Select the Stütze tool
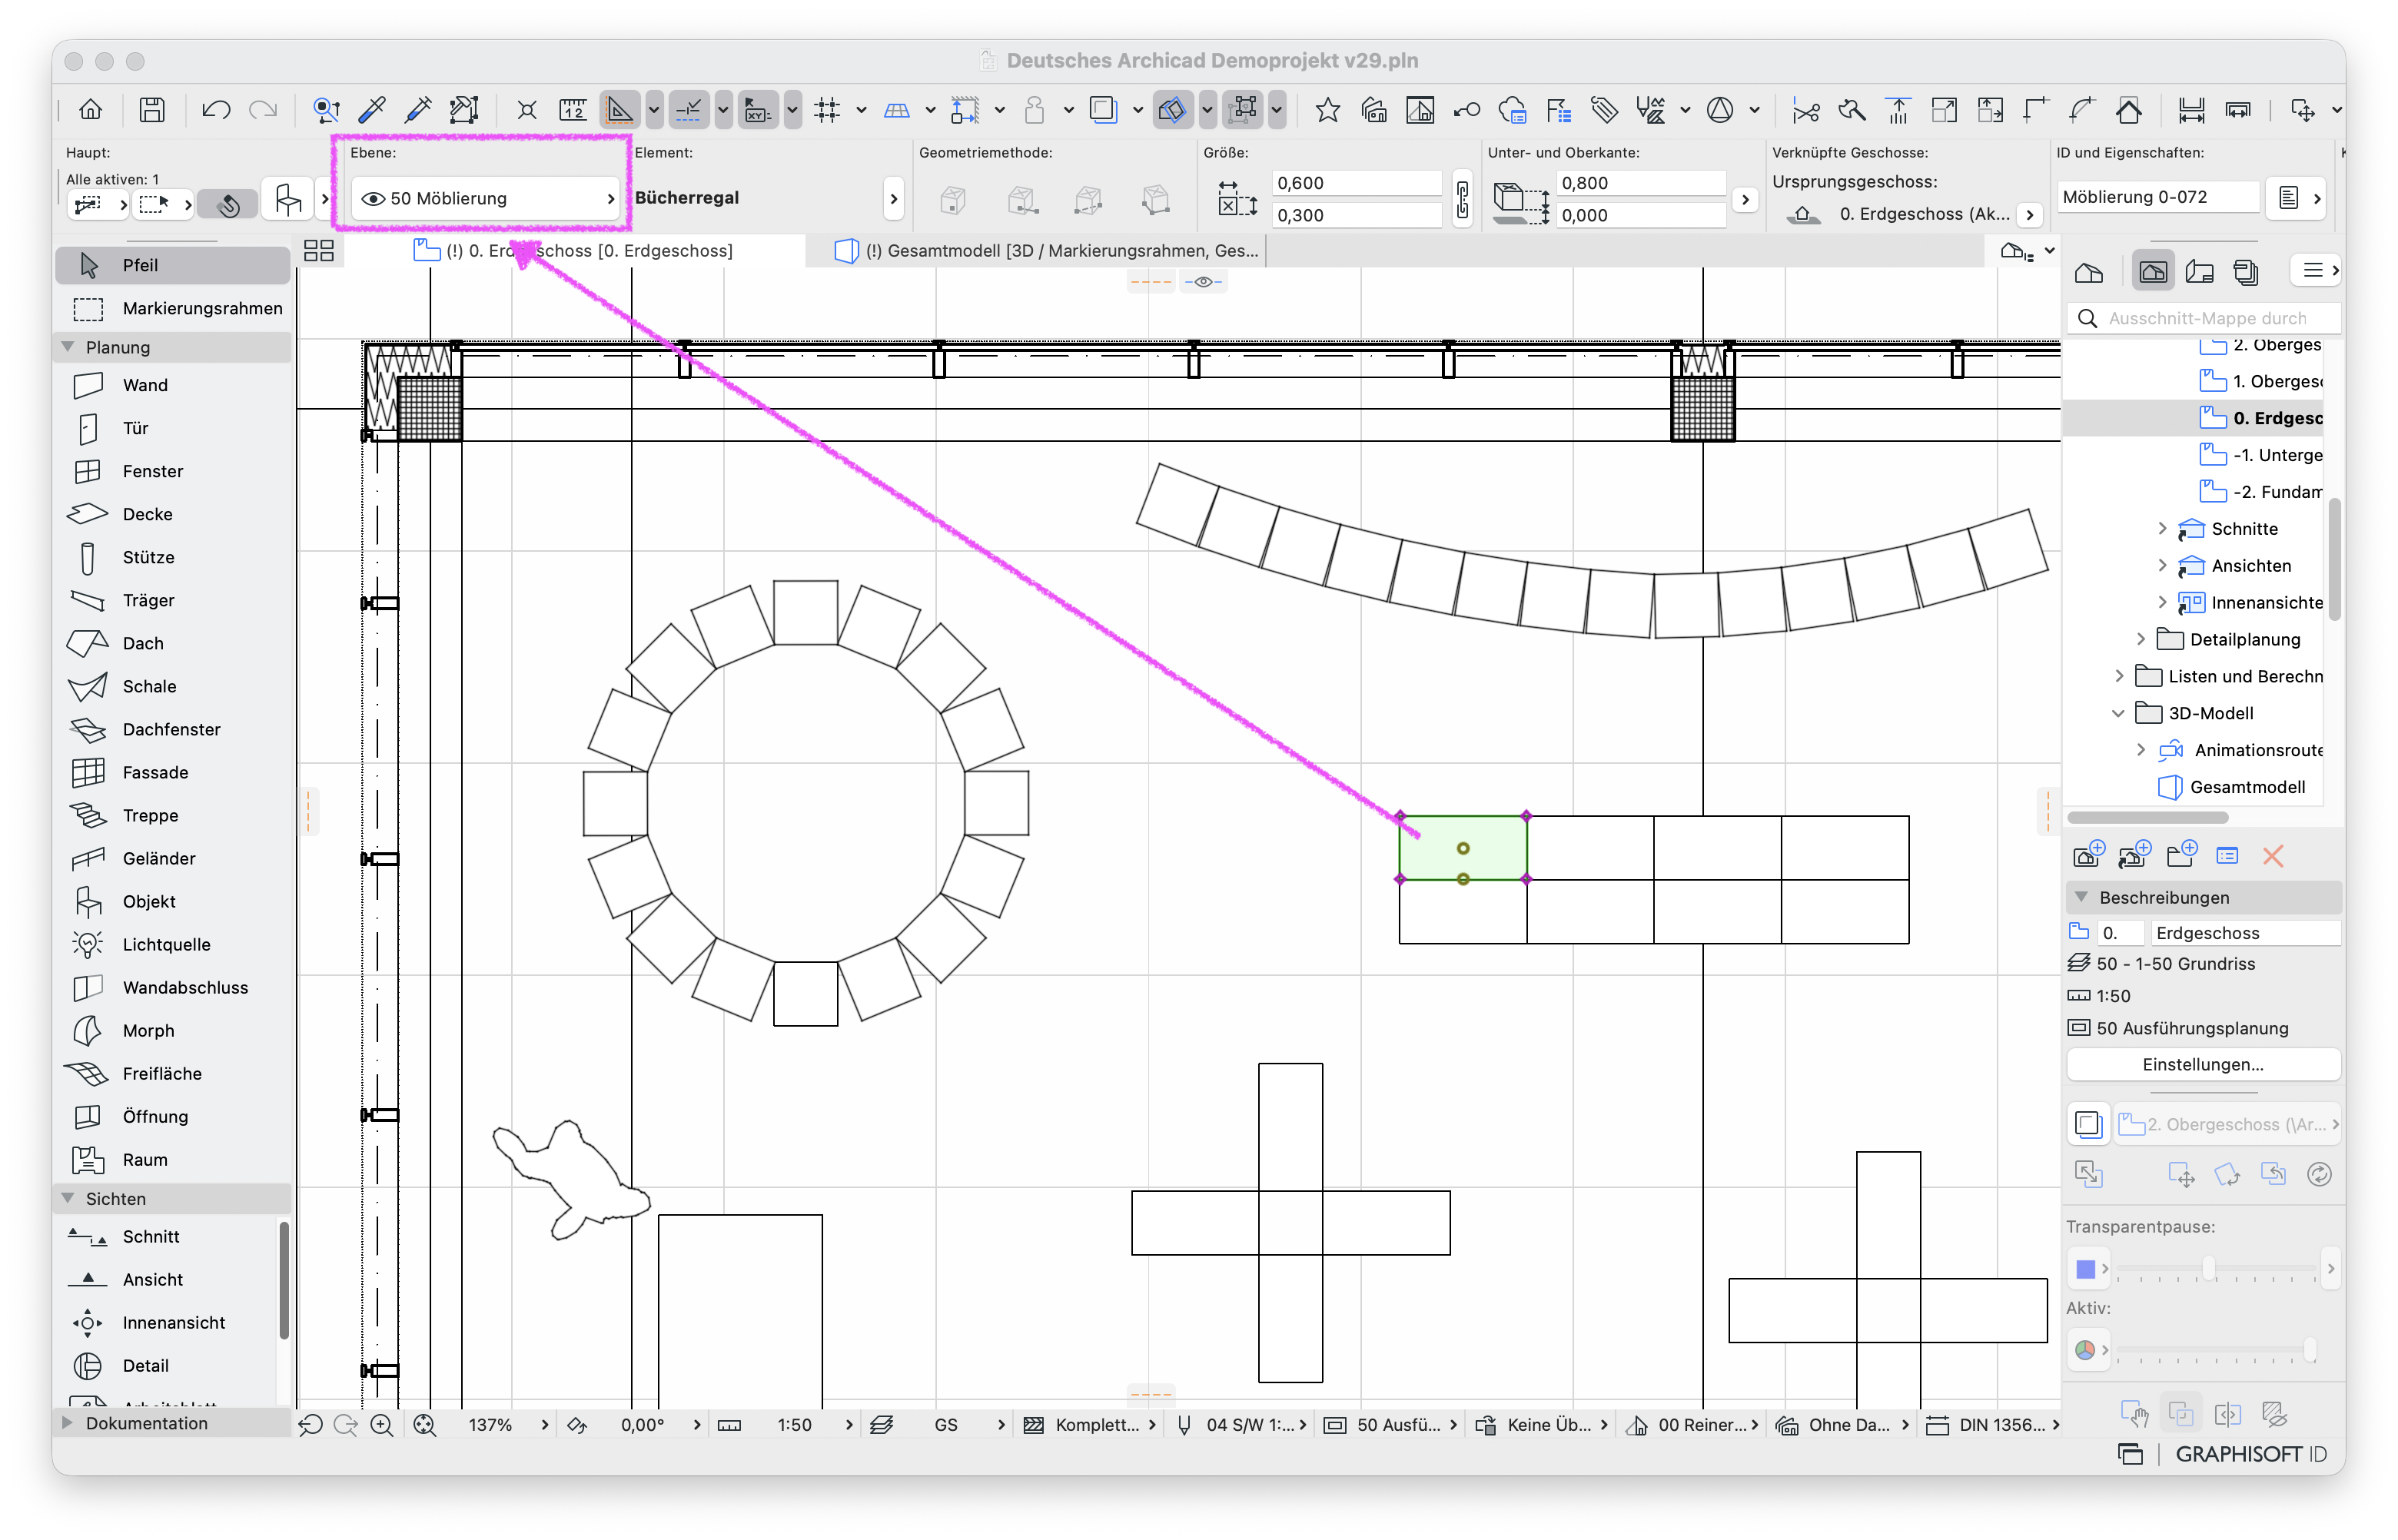2398x1540 pixels. click(x=172, y=557)
